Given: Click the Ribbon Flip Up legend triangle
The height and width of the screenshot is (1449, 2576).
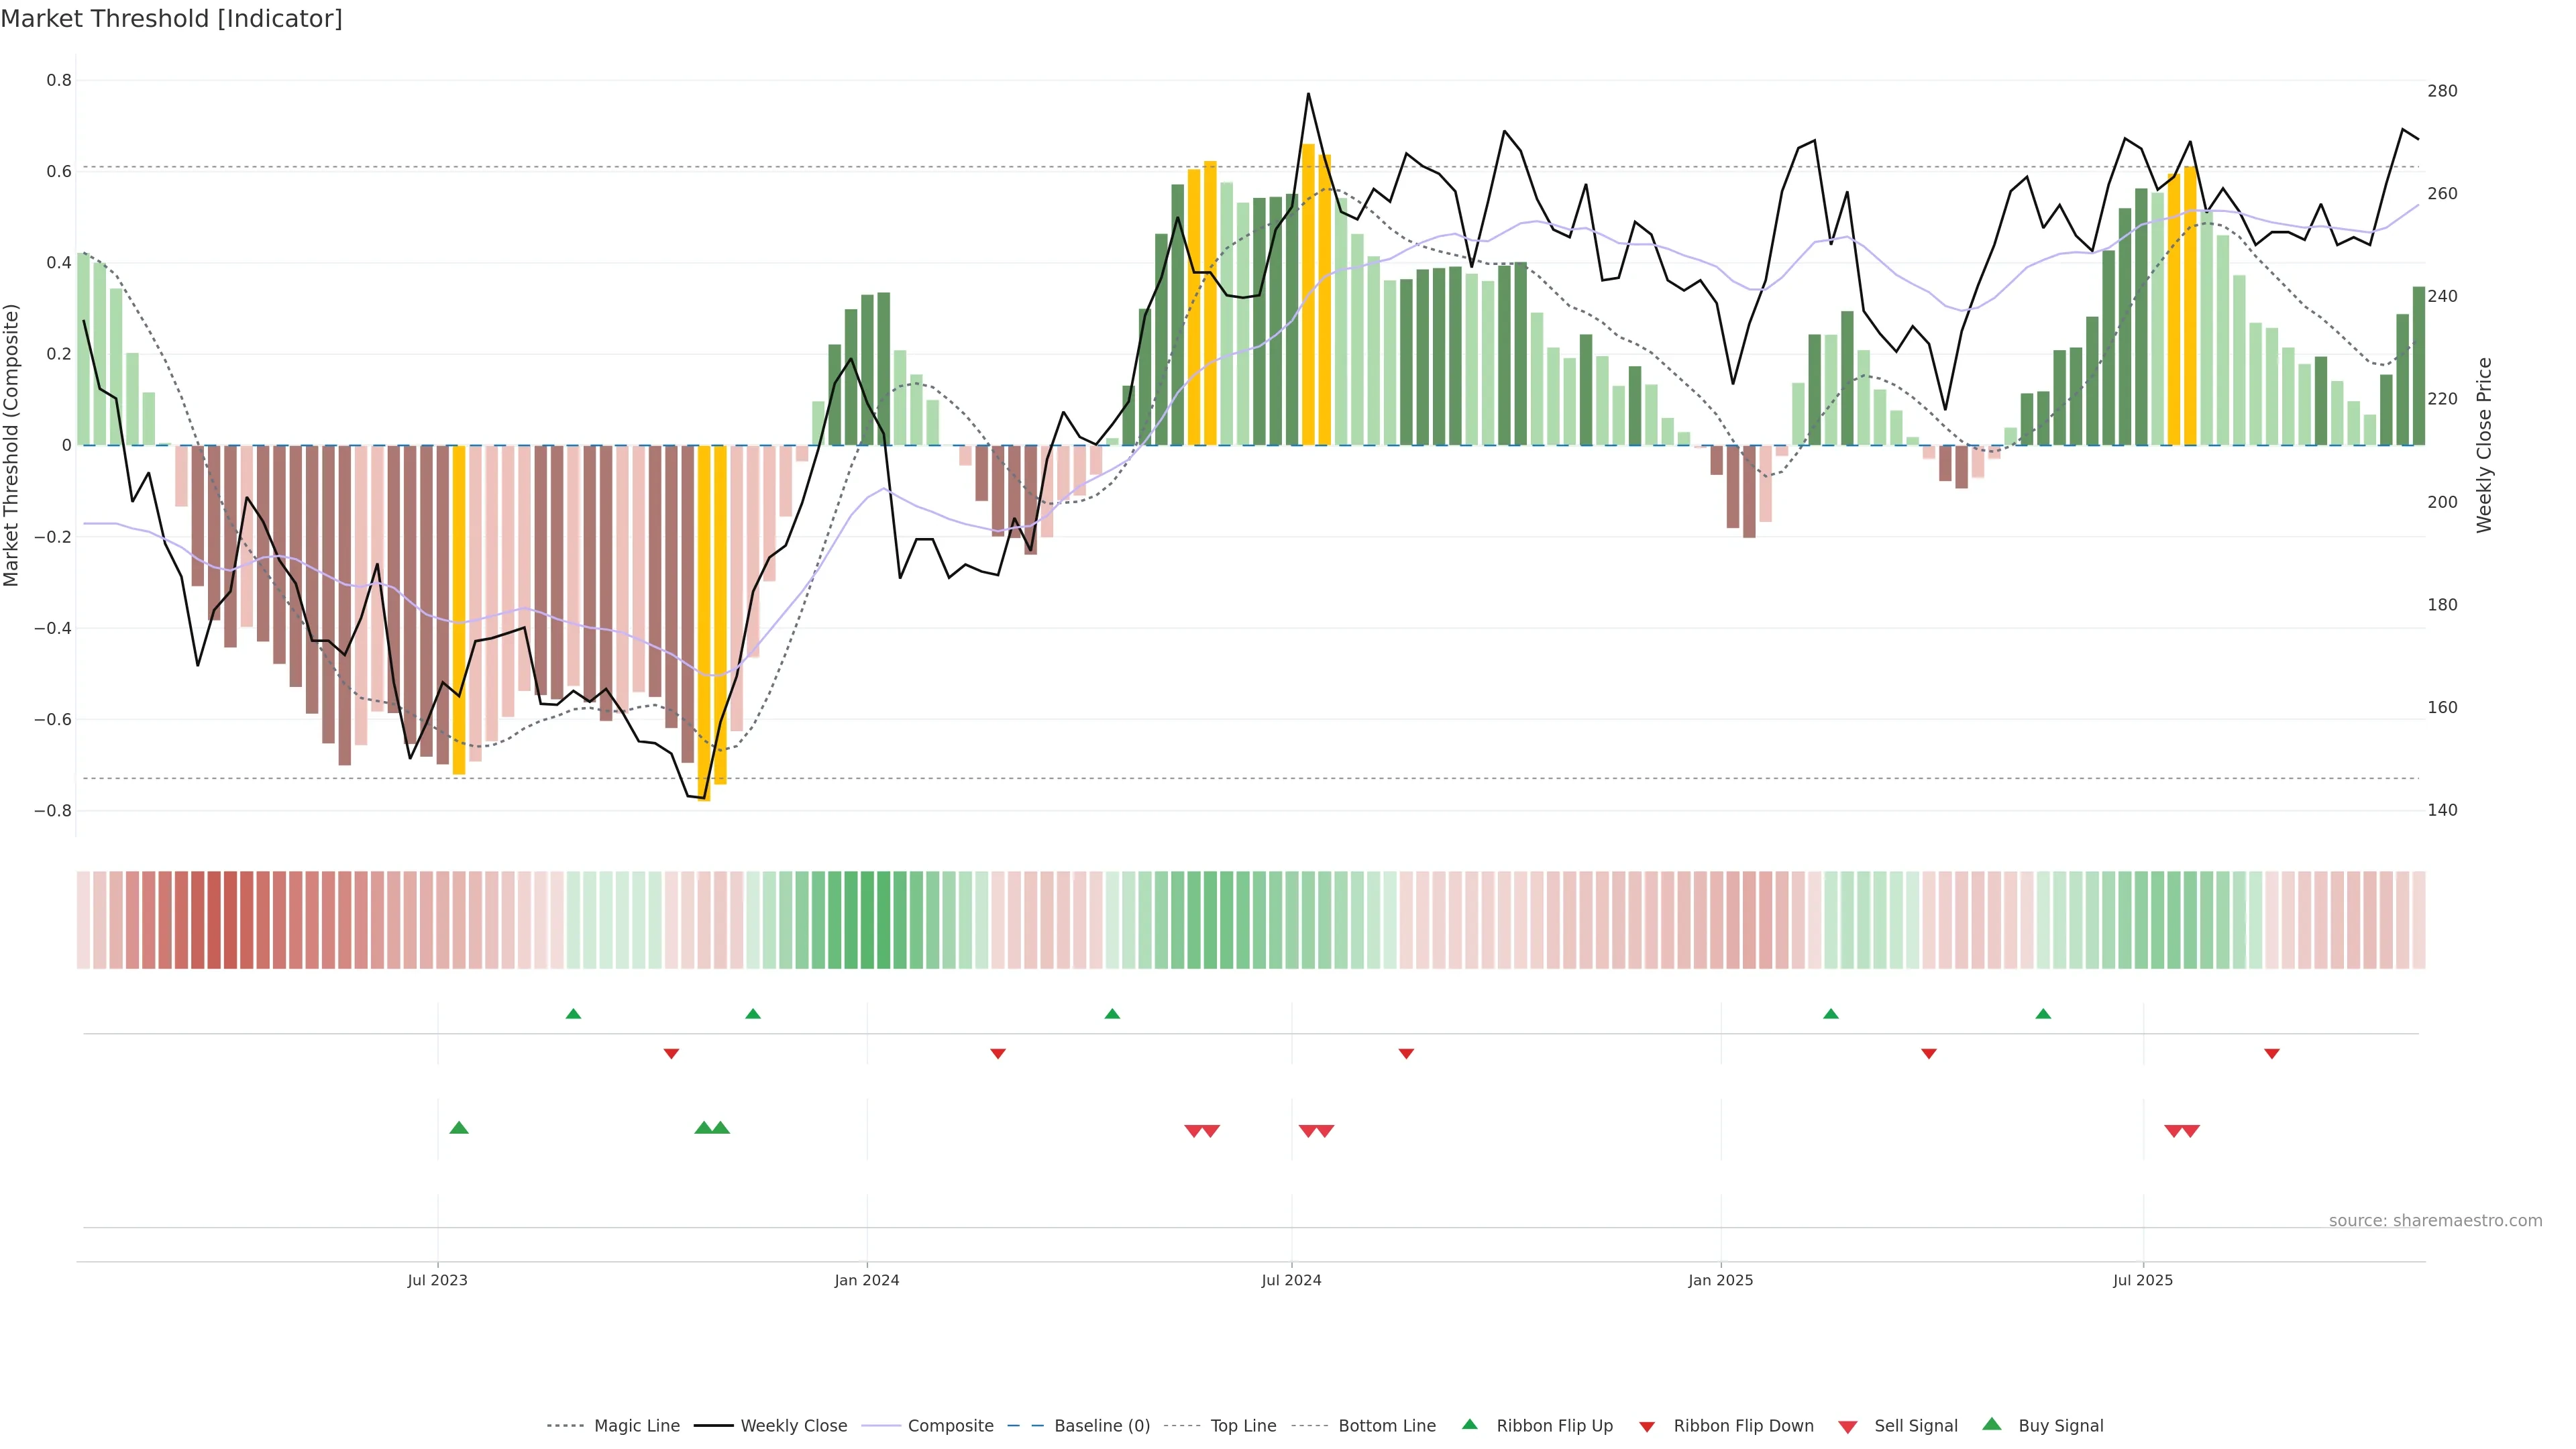Looking at the screenshot, I should 1470,1425.
